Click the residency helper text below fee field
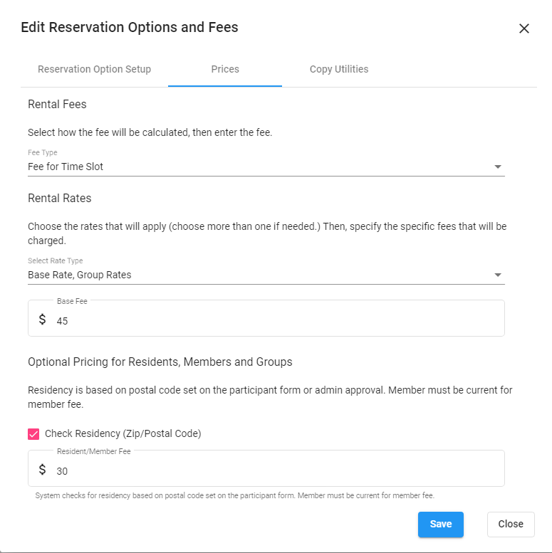The image size is (552, 553). click(x=234, y=495)
